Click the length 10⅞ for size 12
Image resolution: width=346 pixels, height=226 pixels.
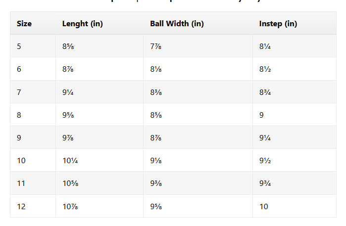[70, 206]
